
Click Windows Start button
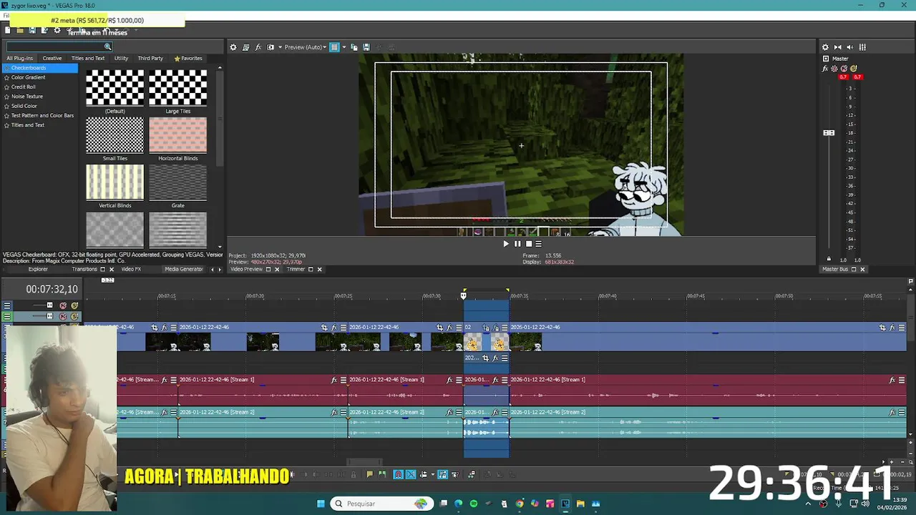pyautogui.click(x=321, y=504)
